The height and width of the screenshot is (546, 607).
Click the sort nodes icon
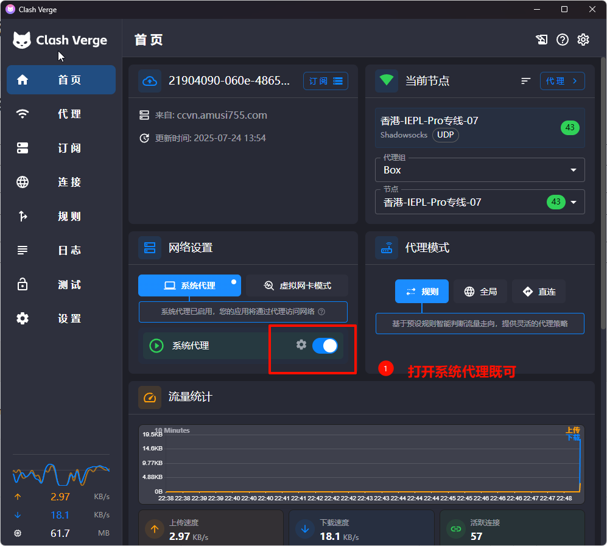(x=525, y=81)
